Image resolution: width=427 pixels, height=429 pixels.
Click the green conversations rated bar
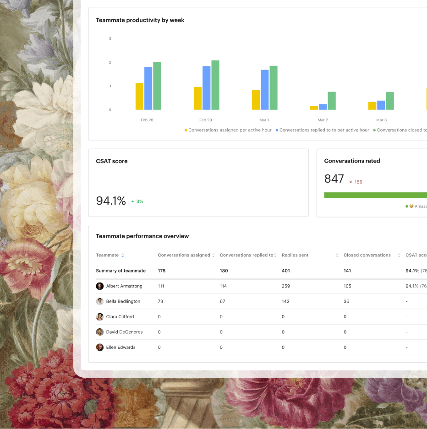pyautogui.click(x=376, y=195)
